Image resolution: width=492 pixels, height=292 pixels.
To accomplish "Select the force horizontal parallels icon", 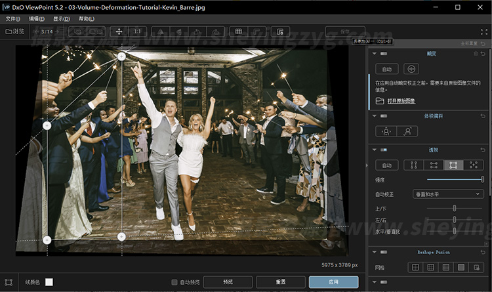I will (433, 165).
